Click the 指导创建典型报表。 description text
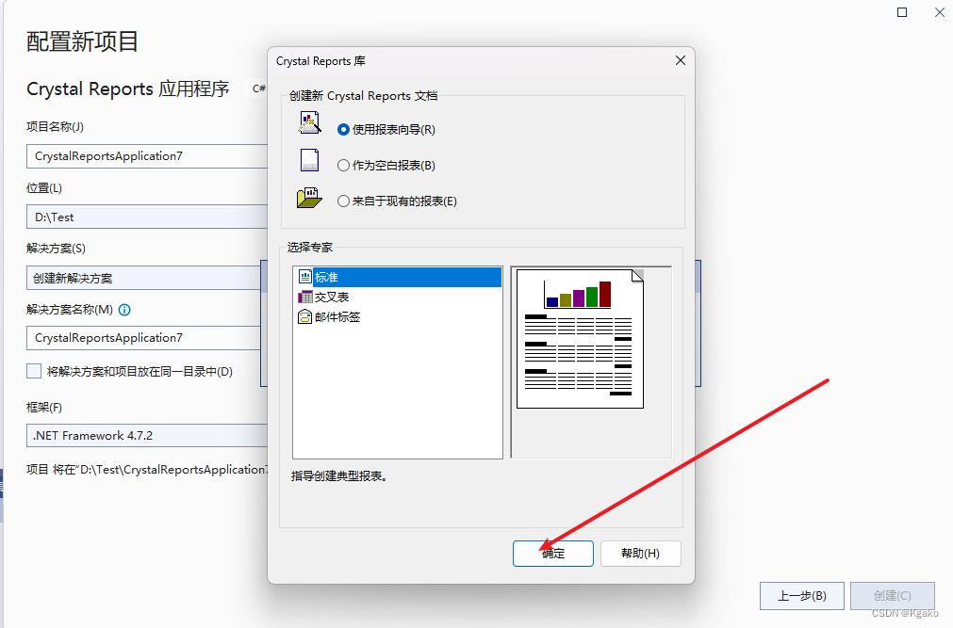Viewport: 953px width, 628px height. 339,476
